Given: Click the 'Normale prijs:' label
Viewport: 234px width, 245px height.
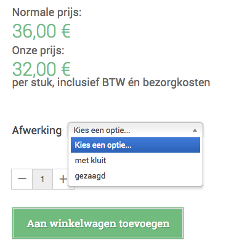Looking at the screenshot, I should pyautogui.click(x=47, y=12).
